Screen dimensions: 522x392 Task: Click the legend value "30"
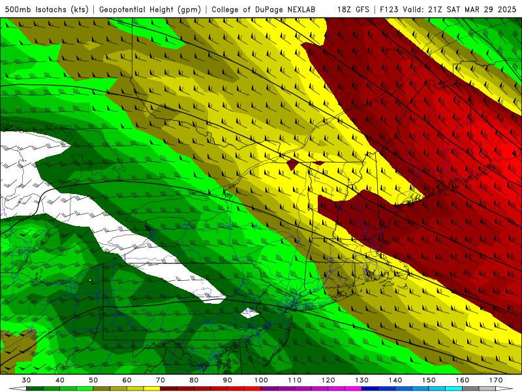point(26,380)
